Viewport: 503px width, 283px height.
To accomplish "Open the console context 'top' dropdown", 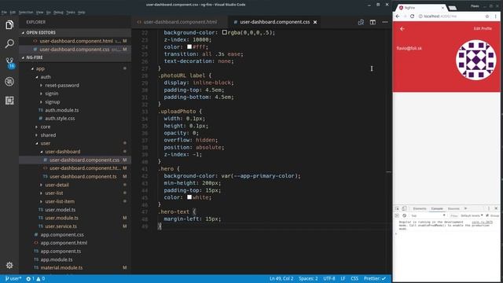I will click(428, 215).
